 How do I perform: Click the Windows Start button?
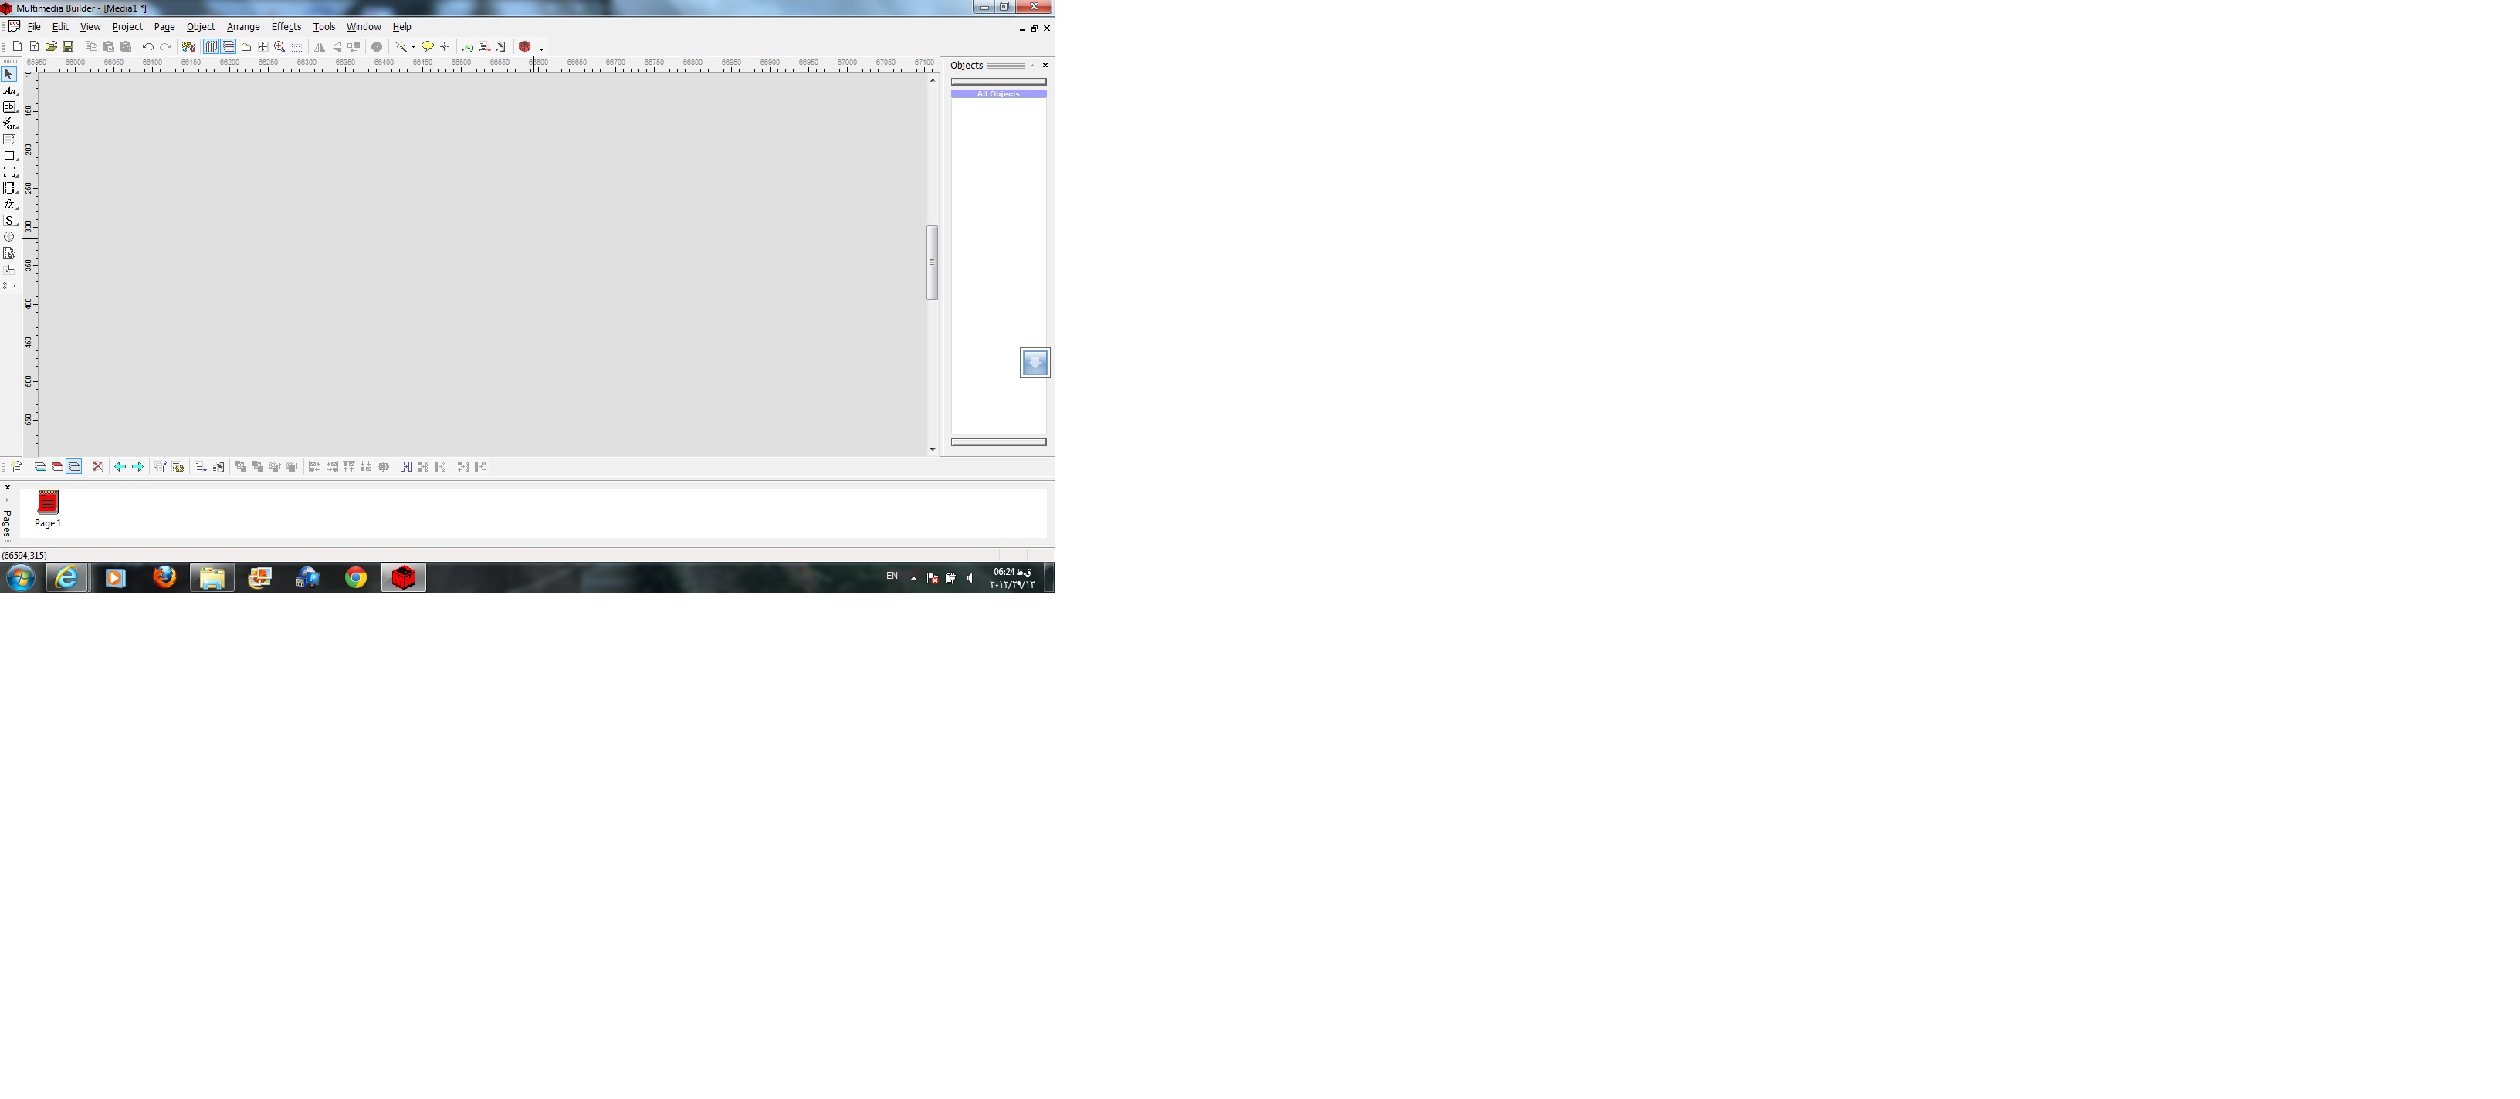click(21, 578)
